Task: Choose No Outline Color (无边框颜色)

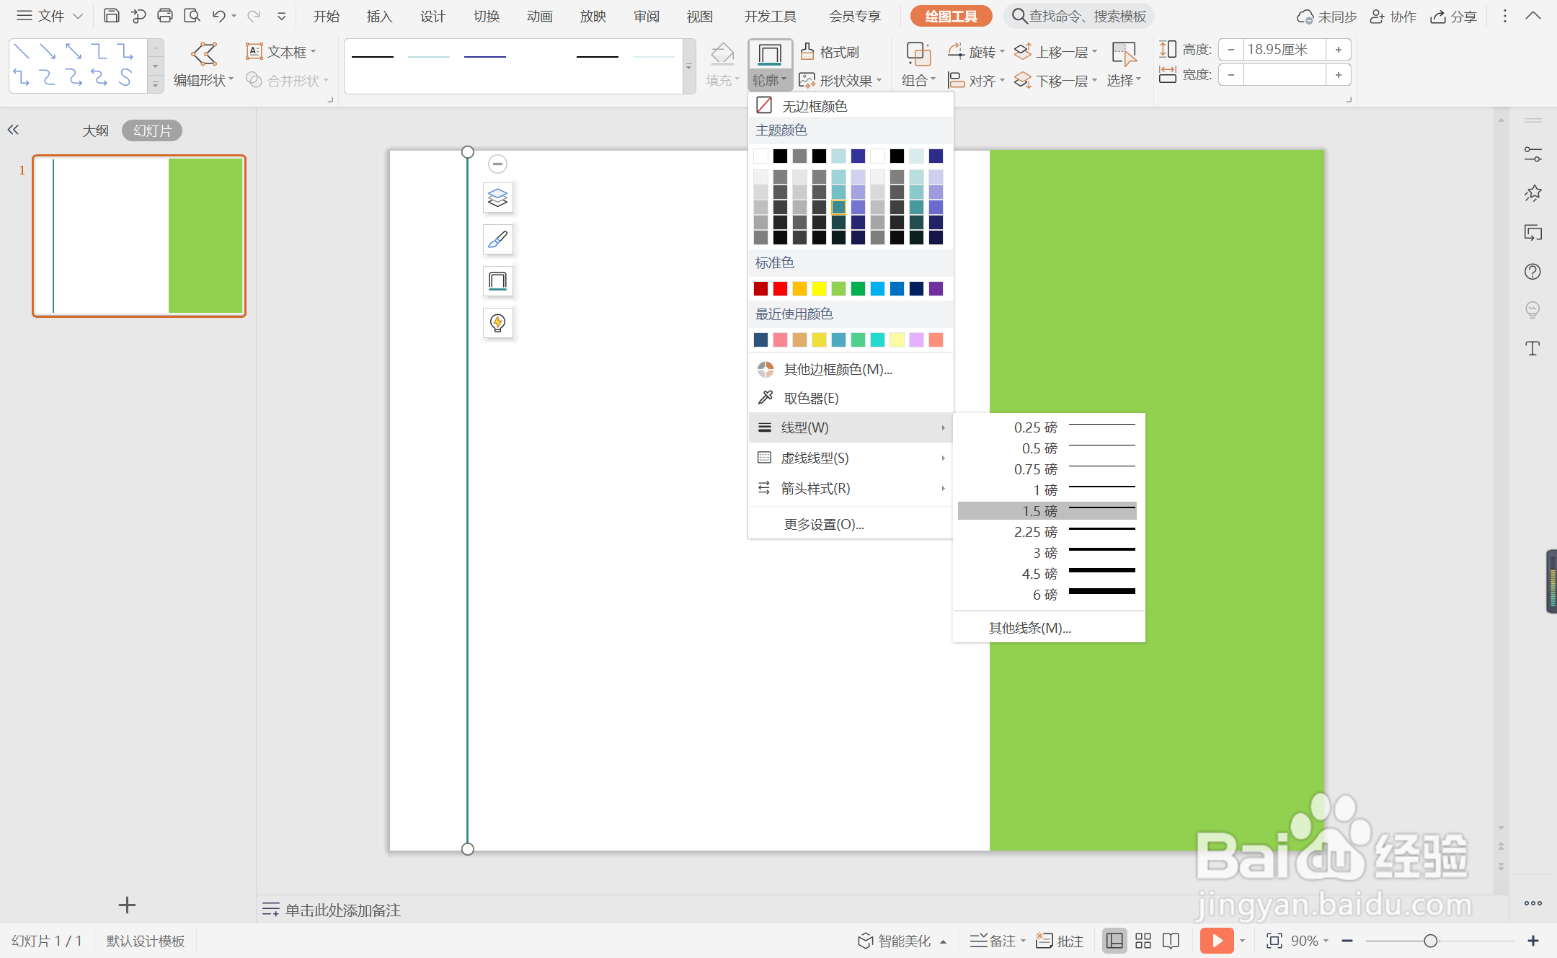Action: pos(814,106)
